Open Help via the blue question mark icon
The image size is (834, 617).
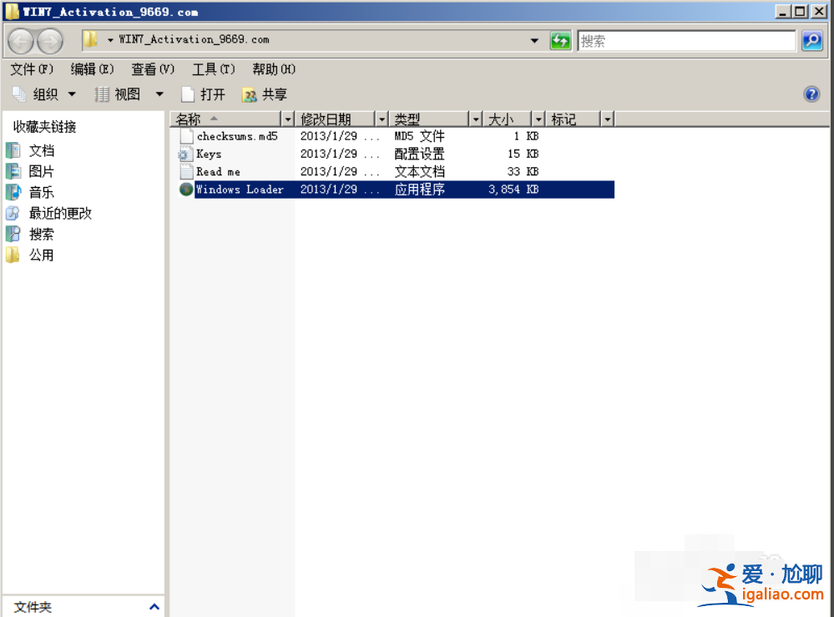coord(811,94)
